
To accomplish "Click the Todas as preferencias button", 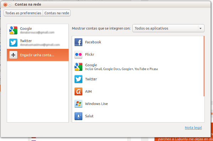I will tap(23, 13).
